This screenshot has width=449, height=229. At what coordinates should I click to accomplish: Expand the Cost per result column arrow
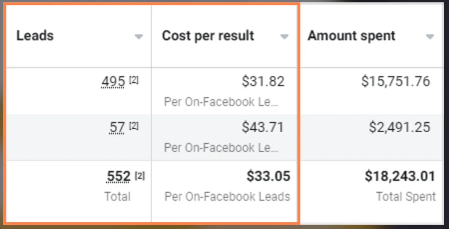[285, 37]
